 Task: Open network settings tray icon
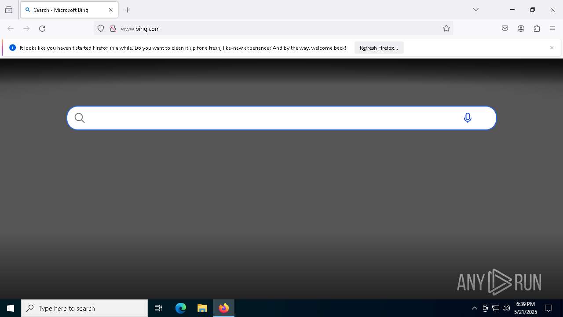pyautogui.click(x=496, y=308)
